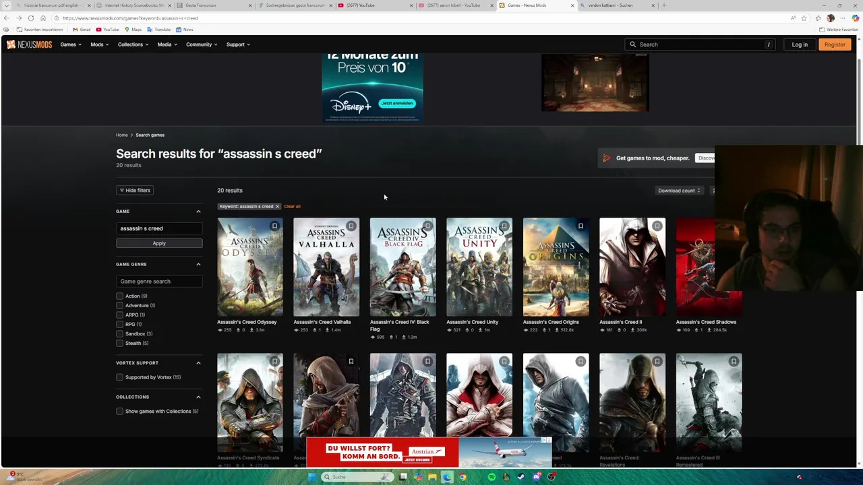This screenshot has width=863, height=485.
Task: Open Task View from the taskbar
Action: [403, 477]
